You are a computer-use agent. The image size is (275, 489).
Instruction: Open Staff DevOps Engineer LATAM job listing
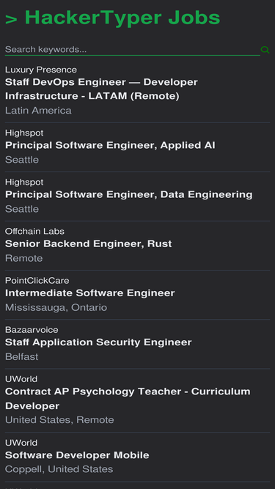(x=101, y=89)
